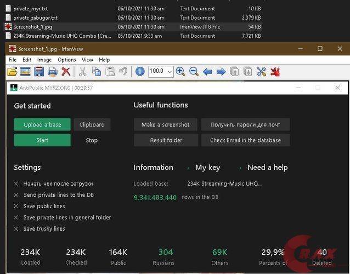Open the zoom percentage dropdown arrow
This screenshot has height=274, width=350.
point(170,72)
